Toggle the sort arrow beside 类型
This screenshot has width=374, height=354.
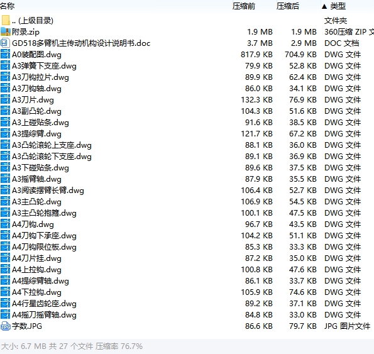click(x=324, y=6)
